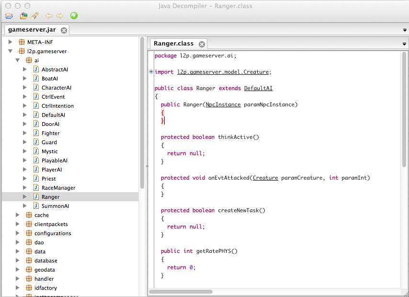Click the code editor vertical scrollbar
The height and width of the screenshot is (297, 409).
point(404,109)
